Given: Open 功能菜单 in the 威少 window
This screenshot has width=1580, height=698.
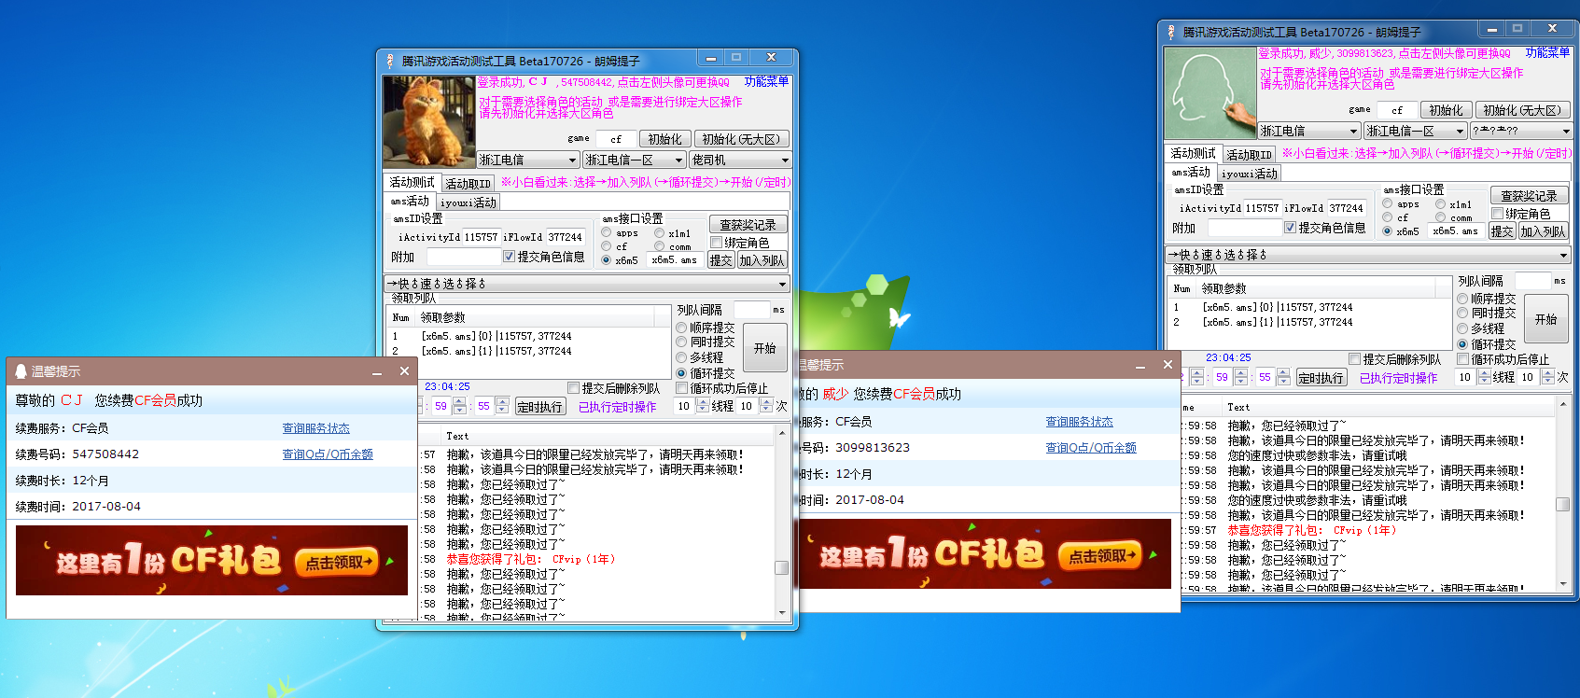Looking at the screenshot, I should (1547, 53).
